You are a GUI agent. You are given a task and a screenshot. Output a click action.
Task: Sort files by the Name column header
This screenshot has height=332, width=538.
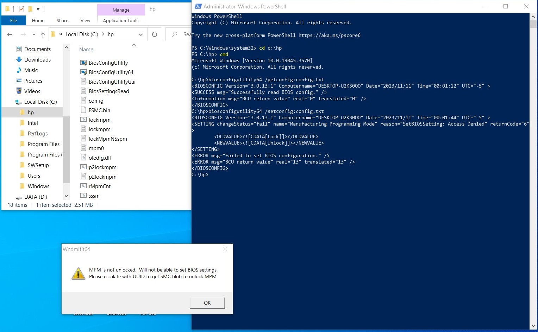coord(86,50)
